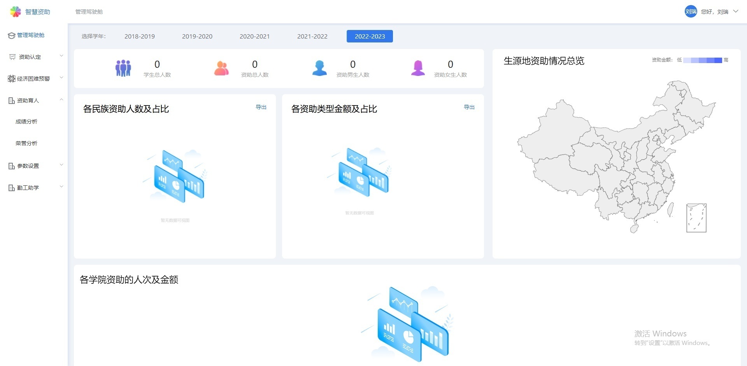Select the 2018-2019 school year
The image size is (747, 366).
pos(139,36)
